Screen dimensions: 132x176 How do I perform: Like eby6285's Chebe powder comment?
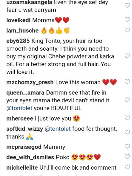[x=127, y=56]
